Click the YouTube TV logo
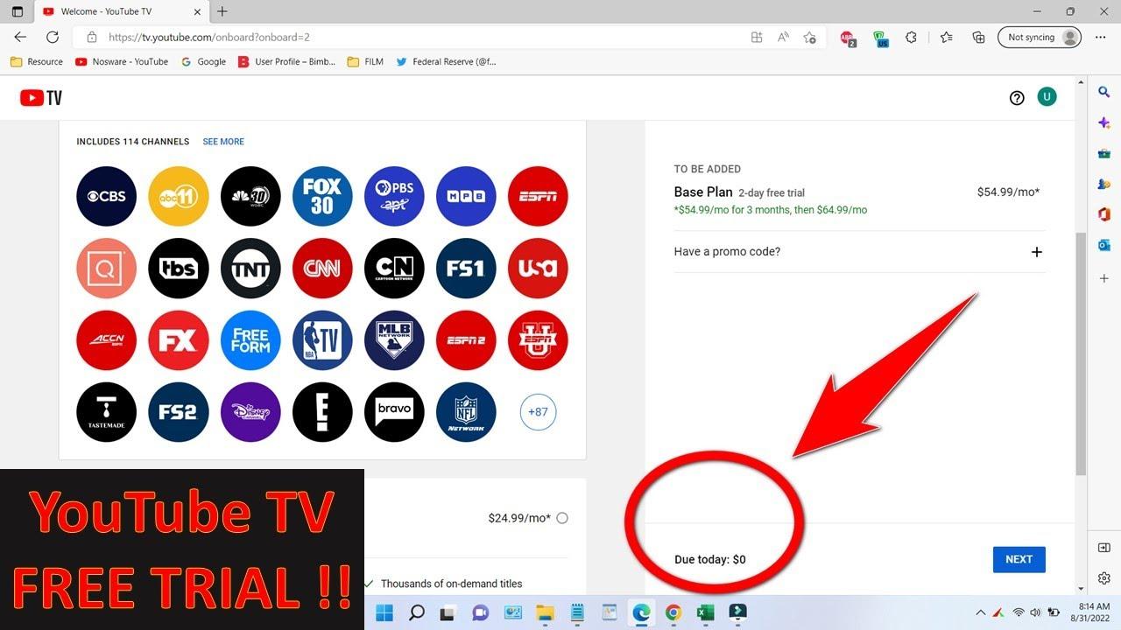This screenshot has width=1121, height=630. click(x=41, y=98)
